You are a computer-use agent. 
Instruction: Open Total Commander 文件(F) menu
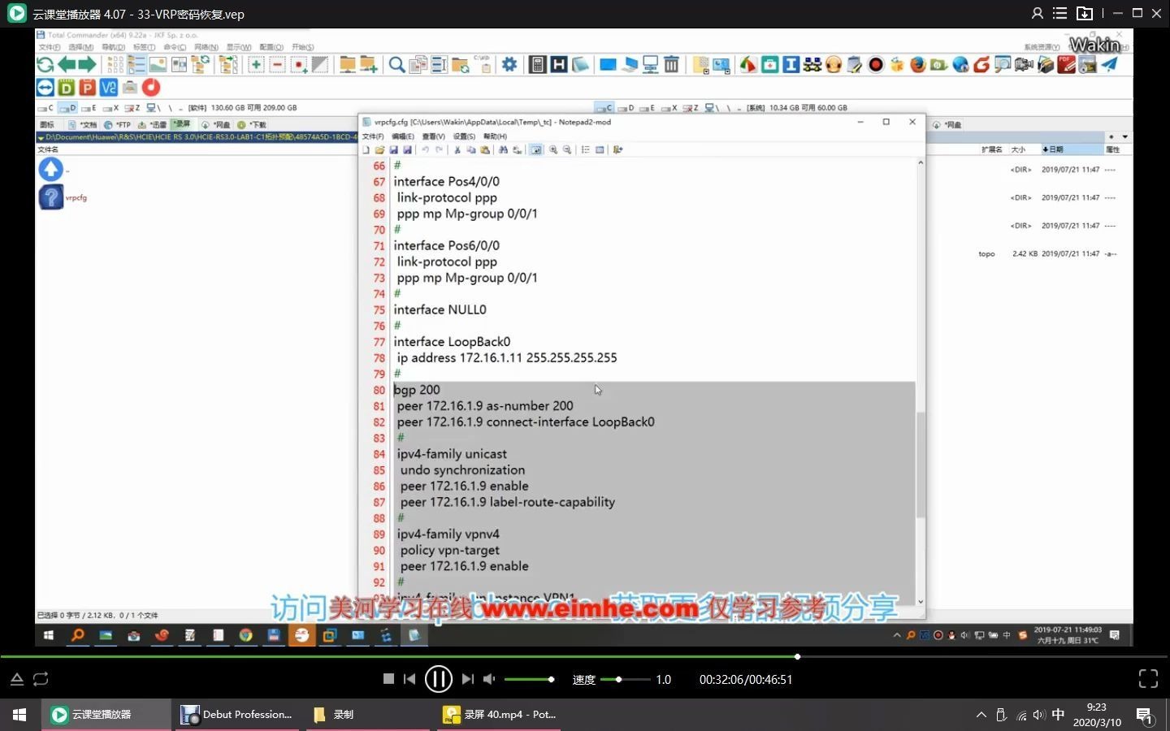[x=50, y=47]
